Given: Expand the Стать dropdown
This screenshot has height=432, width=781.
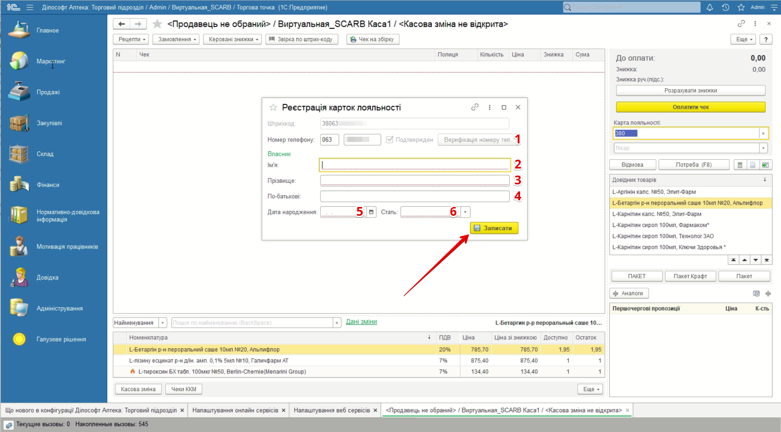Looking at the screenshot, I should tap(465, 212).
